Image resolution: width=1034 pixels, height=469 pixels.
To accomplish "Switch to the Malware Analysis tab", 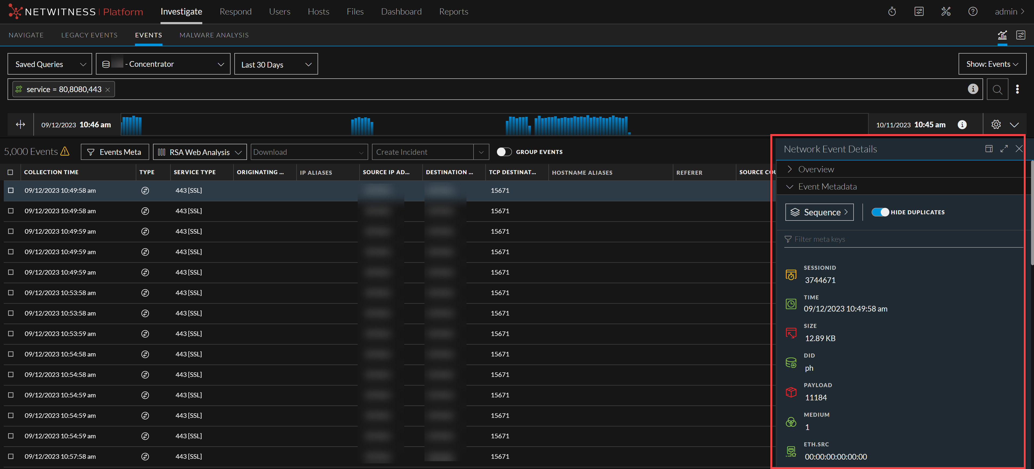I will click(x=214, y=35).
